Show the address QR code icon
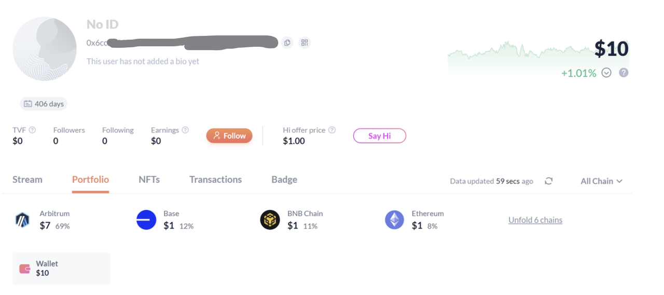The height and width of the screenshot is (295, 664). [305, 43]
